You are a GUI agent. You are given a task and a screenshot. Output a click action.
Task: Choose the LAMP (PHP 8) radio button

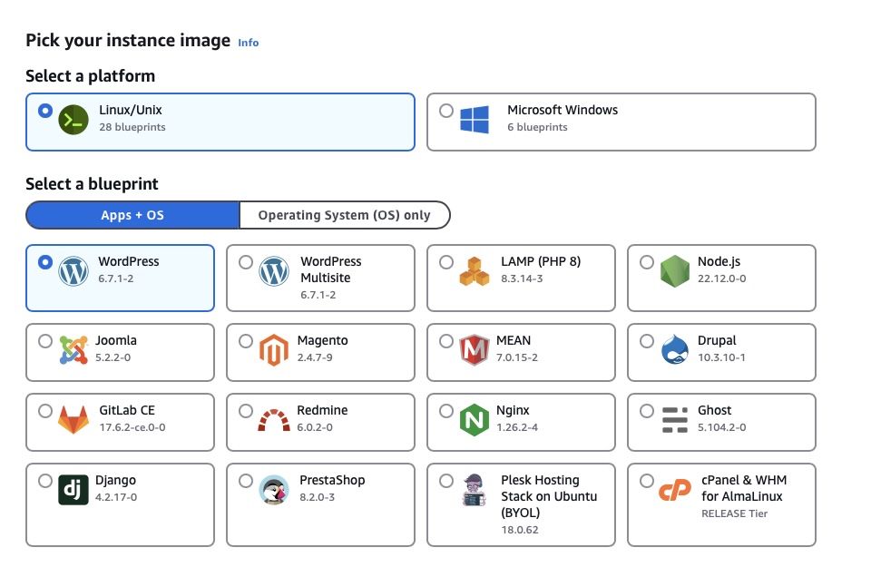[x=446, y=262]
